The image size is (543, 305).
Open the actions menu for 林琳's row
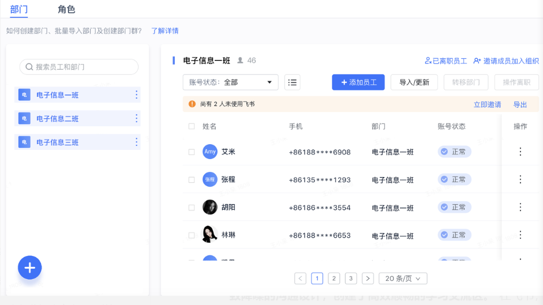click(x=520, y=235)
